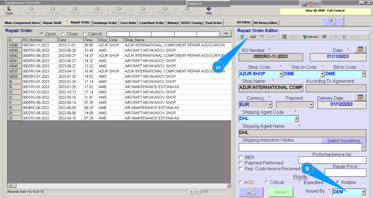The height and width of the screenshot is (198, 373).
Task: Click the Delete toolbar item
Action: pos(290,37)
